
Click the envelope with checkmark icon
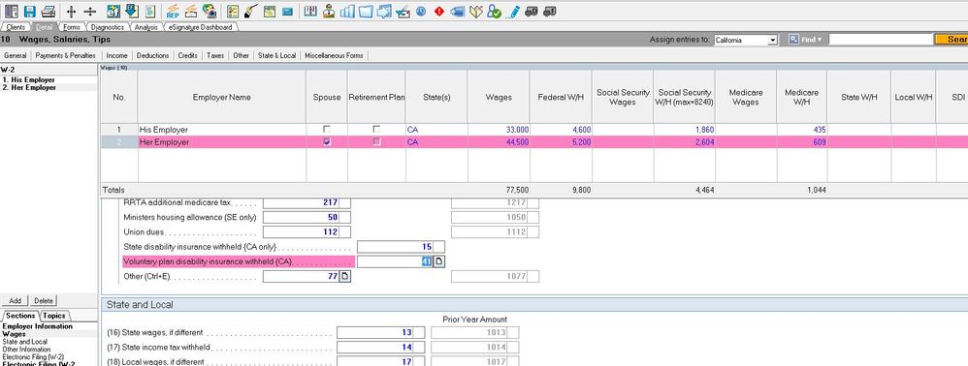[403, 11]
